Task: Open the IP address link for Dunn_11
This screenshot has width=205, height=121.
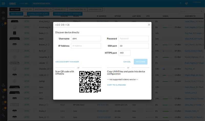Action: point(104,117)
